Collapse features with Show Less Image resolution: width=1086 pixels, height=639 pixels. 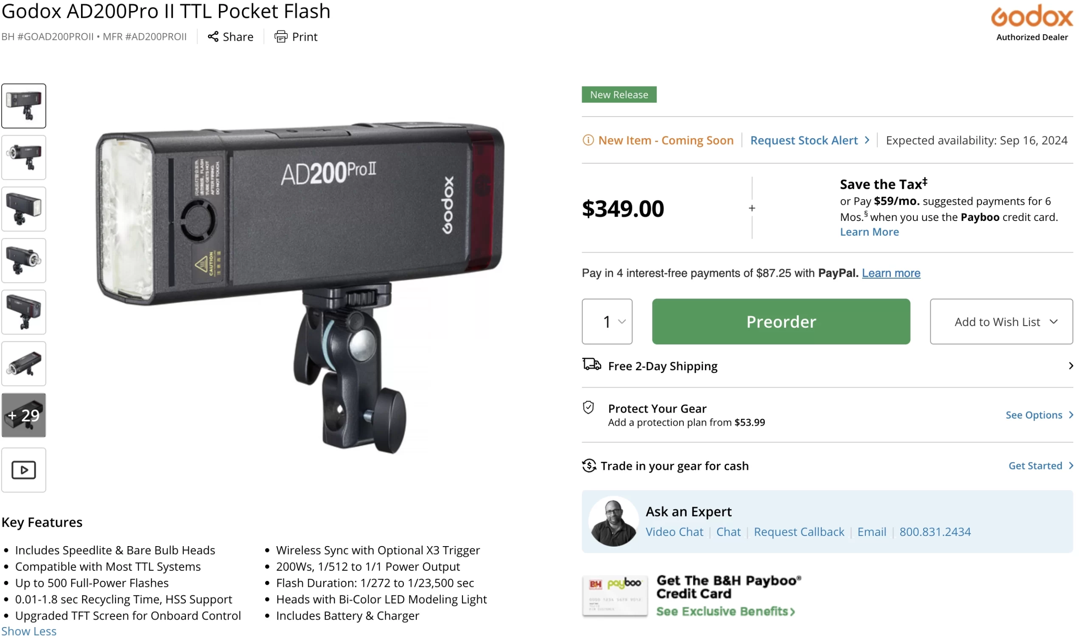tap(29, 631)
